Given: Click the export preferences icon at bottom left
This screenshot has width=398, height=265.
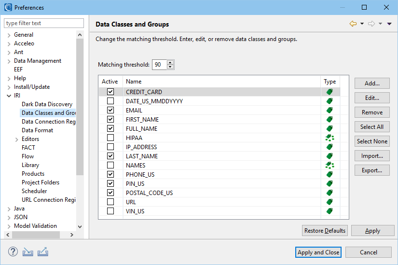Looking at the screenshot, I should pyautogui.click(x=43, y=252).
